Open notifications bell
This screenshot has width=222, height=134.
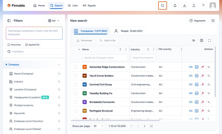pos(175,6)
